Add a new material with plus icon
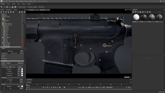The width and height of the screenshot is (165, 93). click(x=133, y=12)
